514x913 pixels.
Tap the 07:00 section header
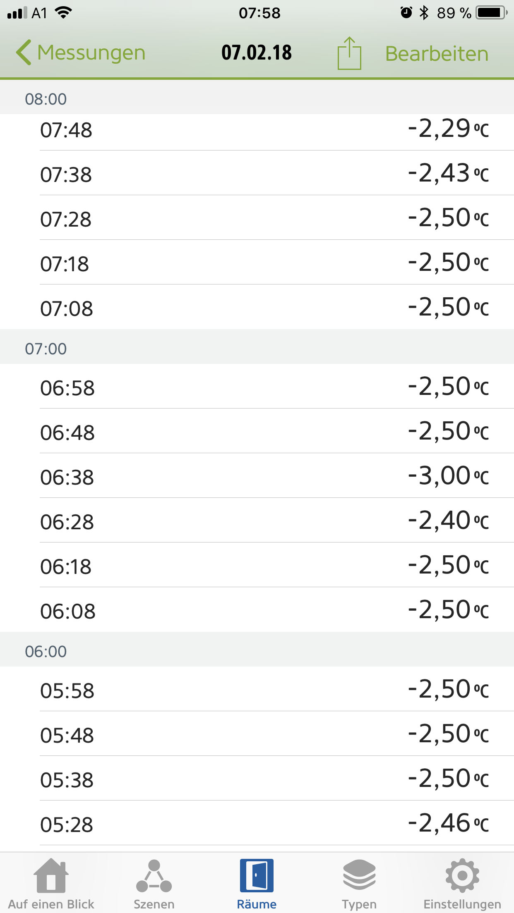coord(257,348)
